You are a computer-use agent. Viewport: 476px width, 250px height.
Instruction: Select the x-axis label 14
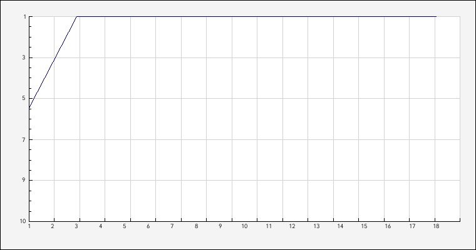340,226
